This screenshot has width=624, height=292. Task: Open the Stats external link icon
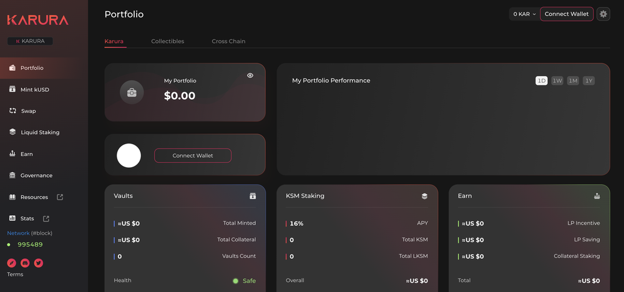(46, 218)
